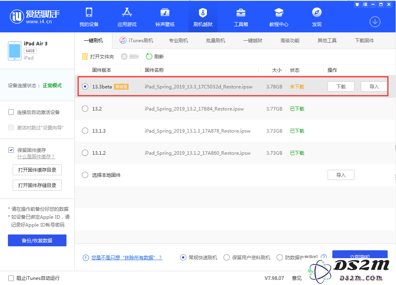Click 测试版 badge on 13.3beta
The height and width of the screenshot is (285, 396).
[121, 87]
